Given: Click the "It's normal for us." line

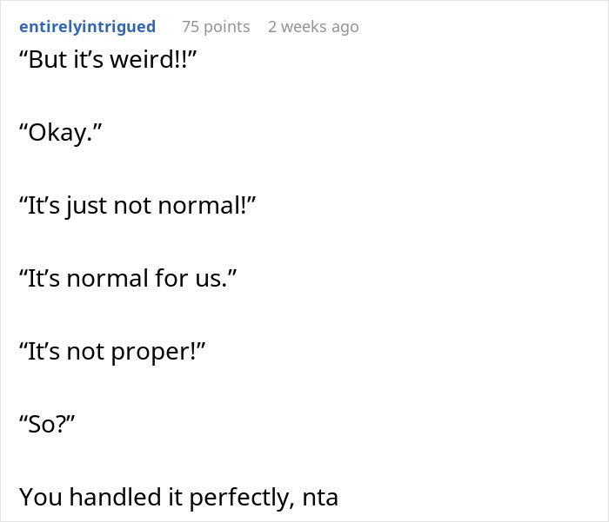Looking at the screenshot, I should coord(128,278).
